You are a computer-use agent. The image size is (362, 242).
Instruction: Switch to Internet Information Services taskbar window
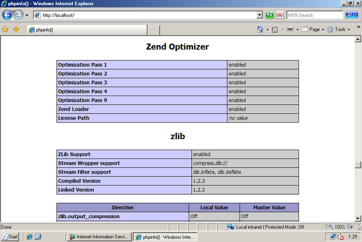coord(99,236)
